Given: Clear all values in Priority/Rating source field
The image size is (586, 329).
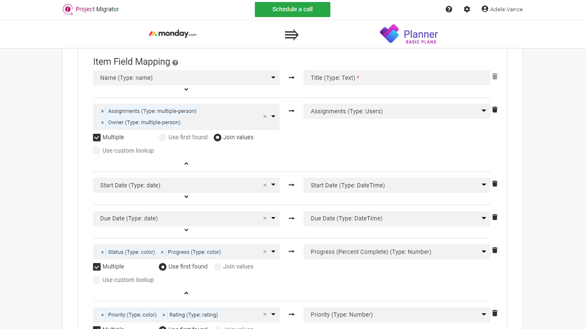Looking at the screenshot, I should pyautogui.click(x=265, y=314).
